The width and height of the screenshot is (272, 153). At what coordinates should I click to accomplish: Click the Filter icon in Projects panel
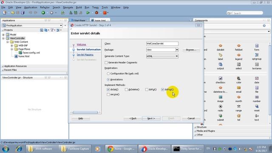[x=52, y=30]
